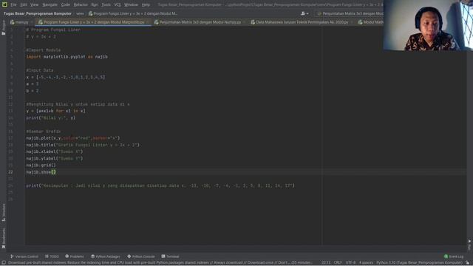Click cursor position 22:13 in status bar

tap(326, 263)
